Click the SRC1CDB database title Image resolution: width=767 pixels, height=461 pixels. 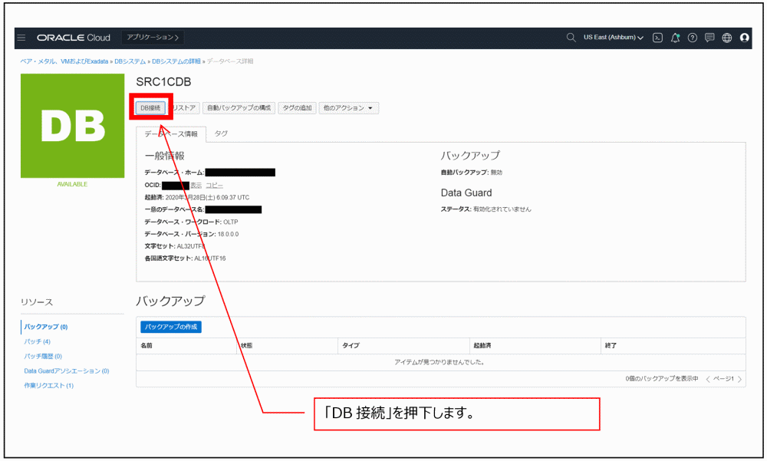pos(163,82)
